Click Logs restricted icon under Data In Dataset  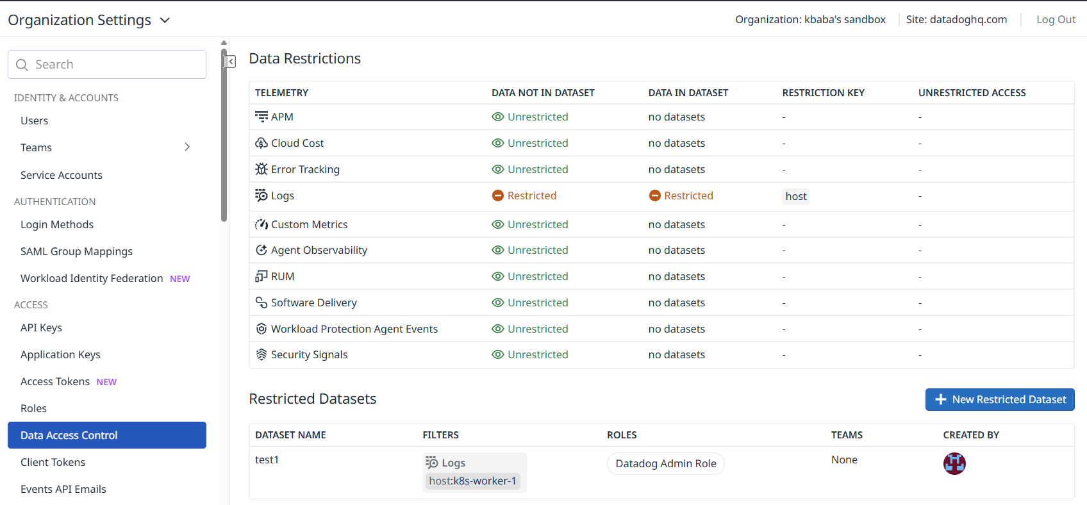click(x=655, y=195)
